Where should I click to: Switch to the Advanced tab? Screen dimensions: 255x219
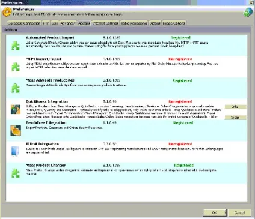click(68, 23)
